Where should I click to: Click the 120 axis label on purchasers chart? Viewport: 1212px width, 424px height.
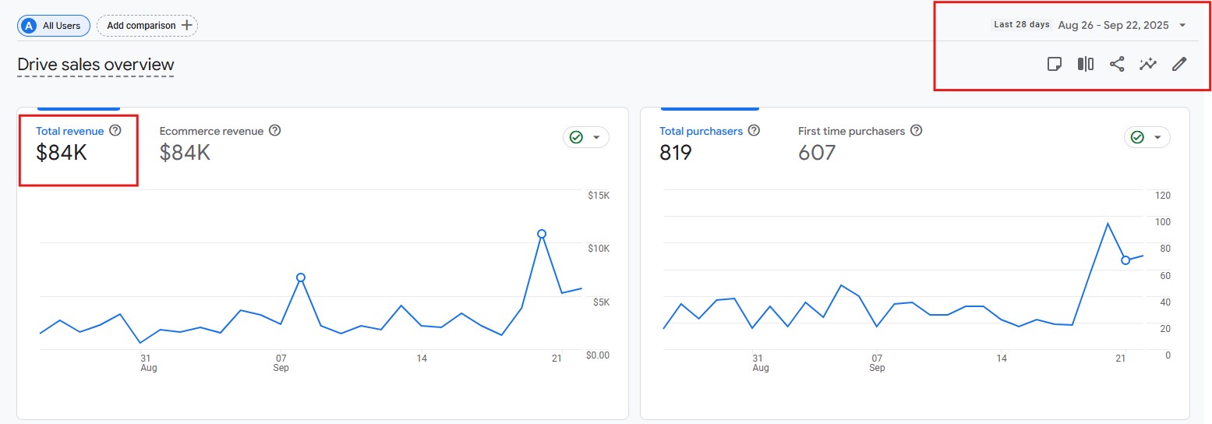(x=1163, y=196)
